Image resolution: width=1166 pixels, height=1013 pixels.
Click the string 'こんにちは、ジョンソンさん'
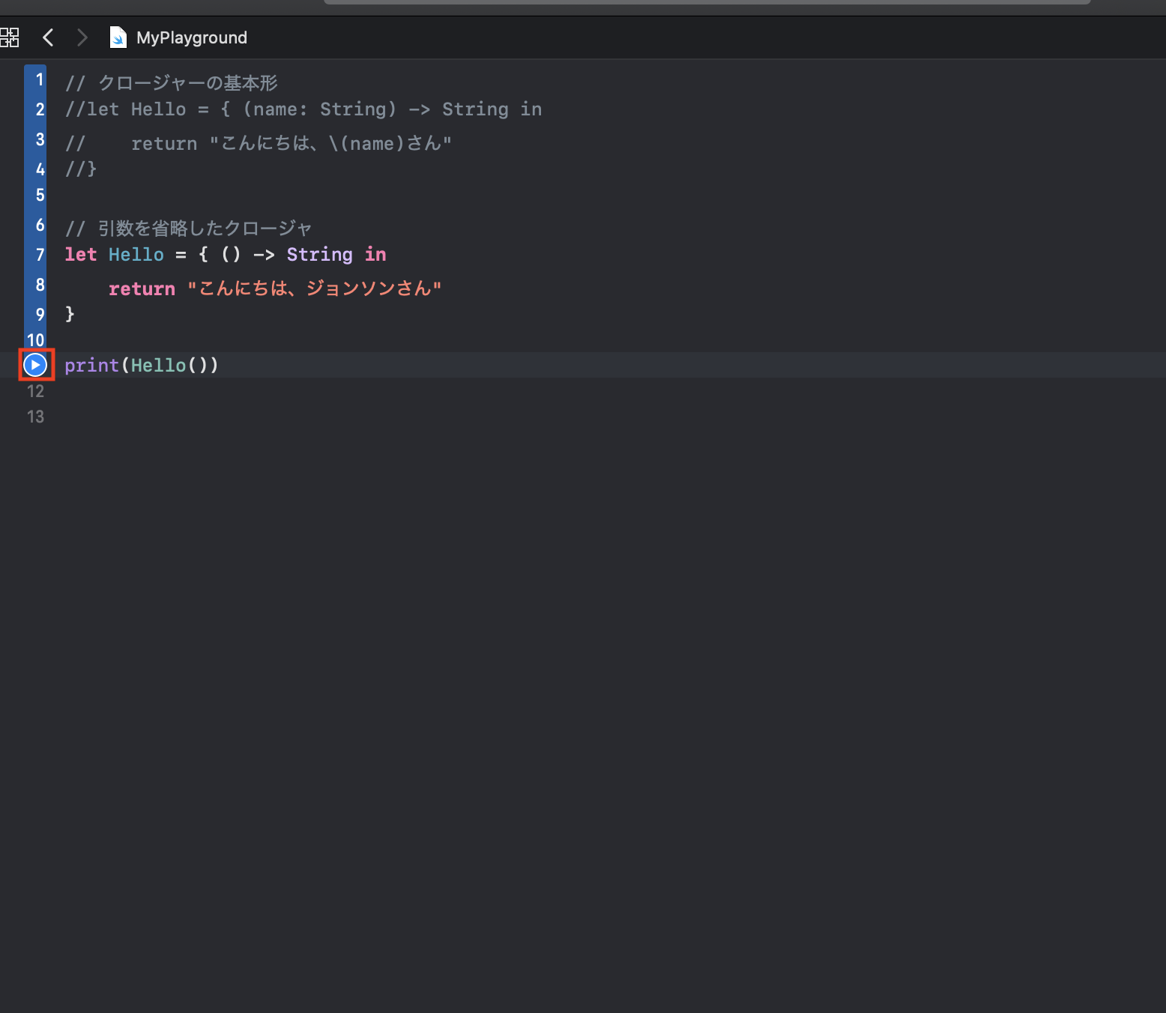click(x=315, y=288)
